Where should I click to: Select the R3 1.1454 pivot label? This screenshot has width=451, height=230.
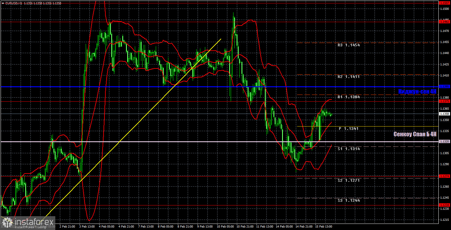point(348,45)
